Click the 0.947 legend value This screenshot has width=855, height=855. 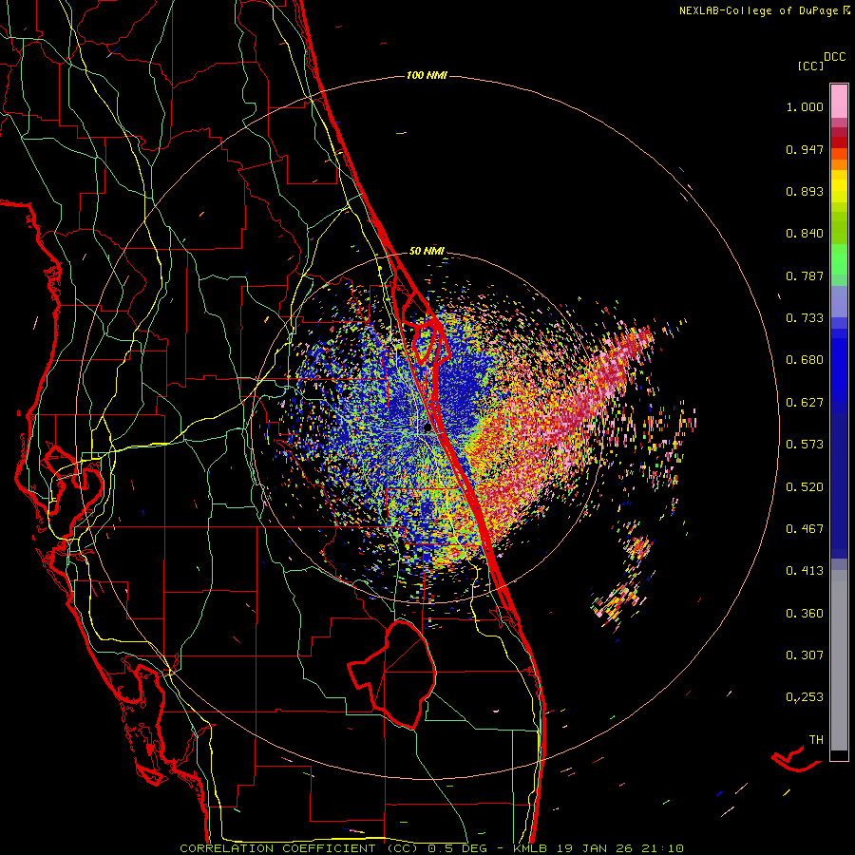[x=805, y=149]
